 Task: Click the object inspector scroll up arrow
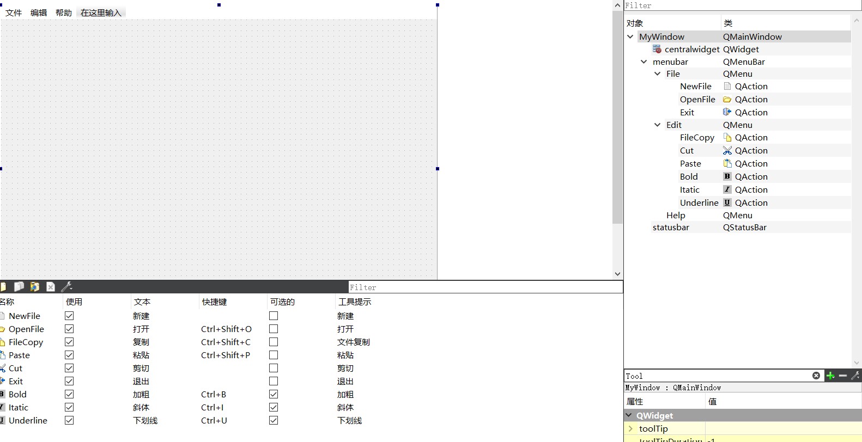tap(857, 21)
